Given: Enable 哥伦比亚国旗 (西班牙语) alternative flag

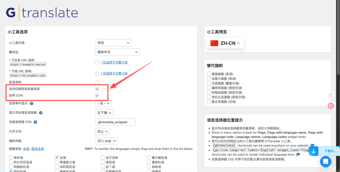Looking at the screenshot, I should [209, 97].
